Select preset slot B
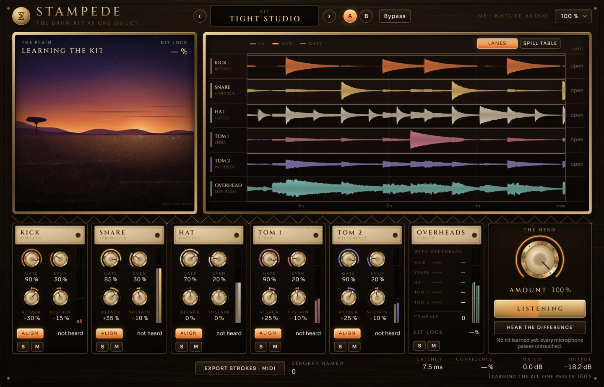 click(366, 16)
